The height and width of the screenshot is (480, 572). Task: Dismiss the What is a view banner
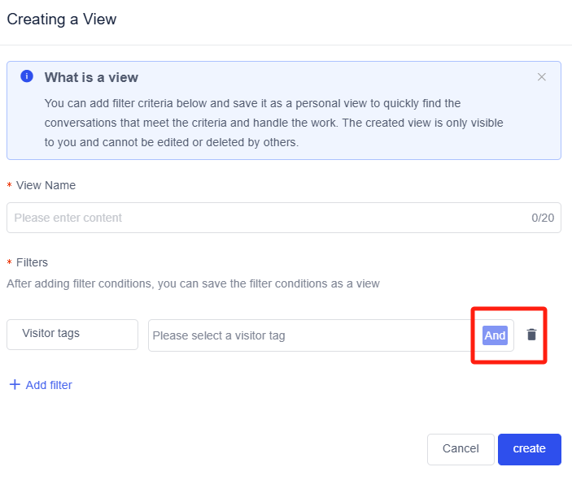(542, 77)
